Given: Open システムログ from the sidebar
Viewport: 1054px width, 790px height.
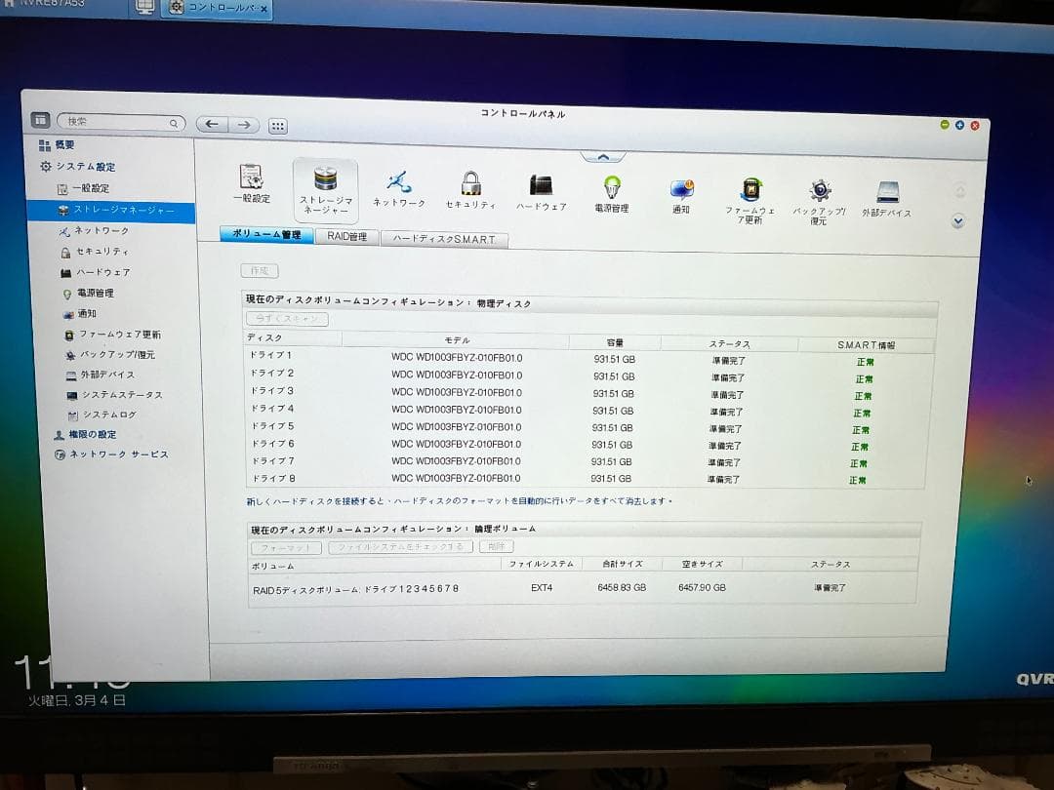Looking at the screenshot, I should tap(106, 414).
